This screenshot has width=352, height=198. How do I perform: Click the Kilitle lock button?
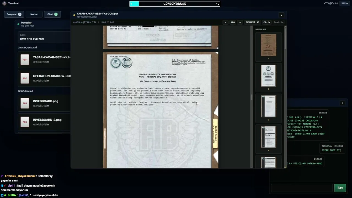pos(345,3)
